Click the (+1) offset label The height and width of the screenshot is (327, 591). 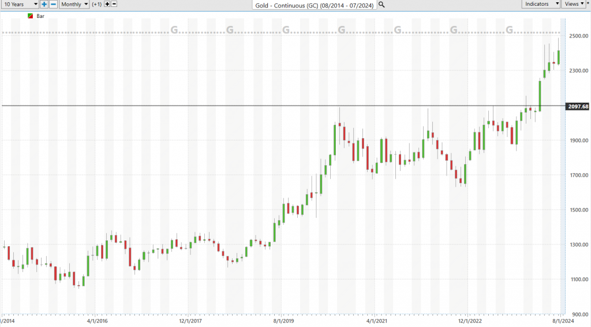click(x=97, y=4)
